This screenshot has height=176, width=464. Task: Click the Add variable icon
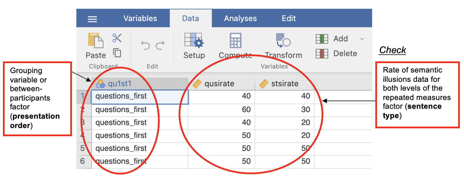tap(322, 39)
